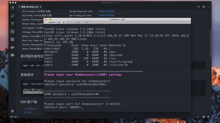Click the Silicon Valley row
Viewport: 220px width, 123px height.
click(x=32, y=24)
